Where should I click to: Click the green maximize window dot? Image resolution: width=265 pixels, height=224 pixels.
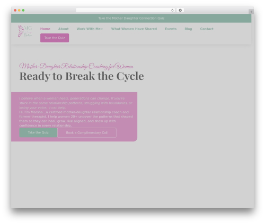pos(23,11)
